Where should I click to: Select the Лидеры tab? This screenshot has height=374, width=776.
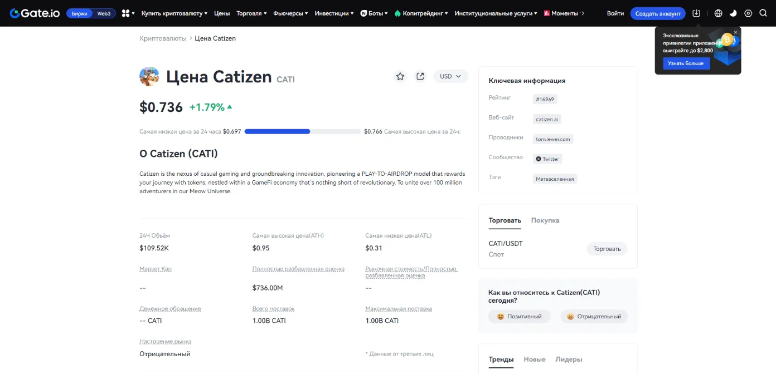tap(569, 360)
